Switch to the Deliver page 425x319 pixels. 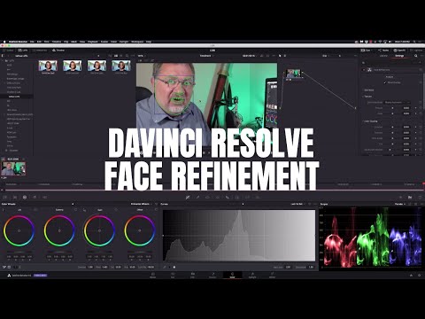272,276
